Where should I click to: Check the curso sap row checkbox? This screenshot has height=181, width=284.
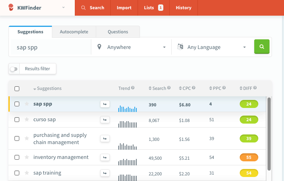pyautogui.click(x=17, y=120)
